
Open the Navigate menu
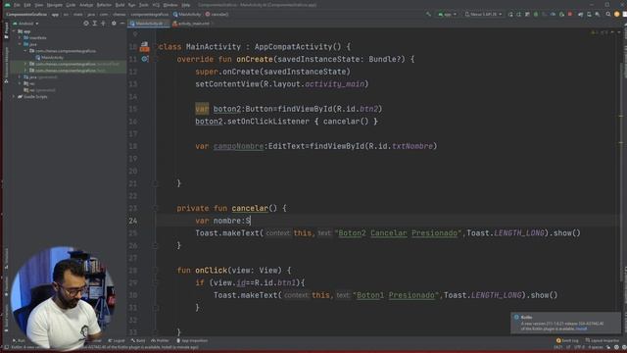55,5
